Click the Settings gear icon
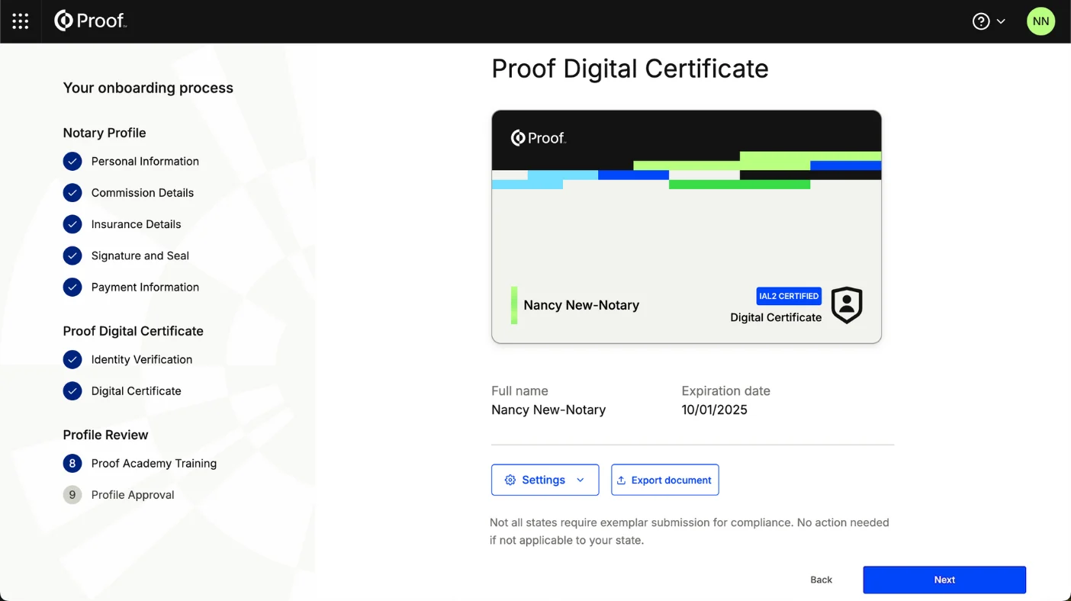 pos(510,480)
